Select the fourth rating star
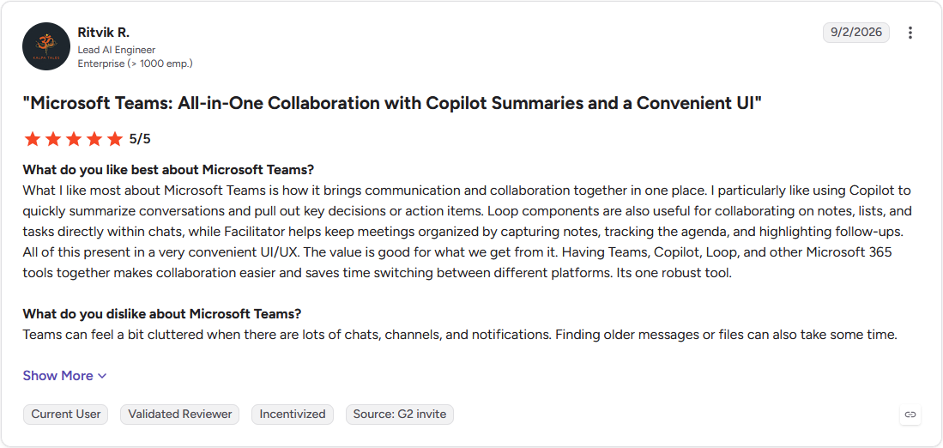 (x=94, y=140)
